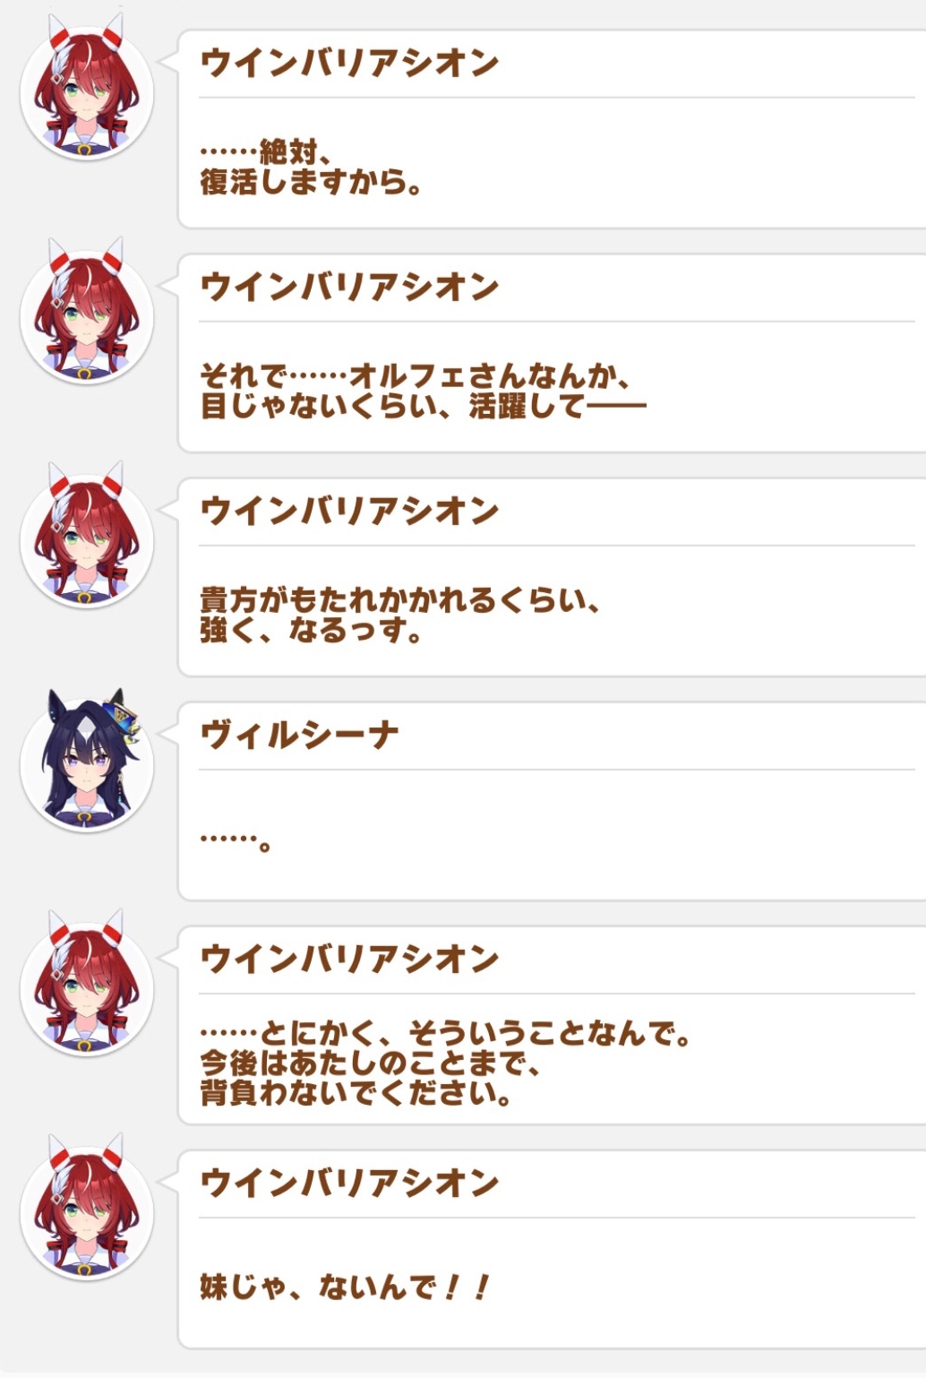Tap ウインバリアシオン avatar beside 復活しますから message
Screen dimensions: 926x1378
coord(87,91)
